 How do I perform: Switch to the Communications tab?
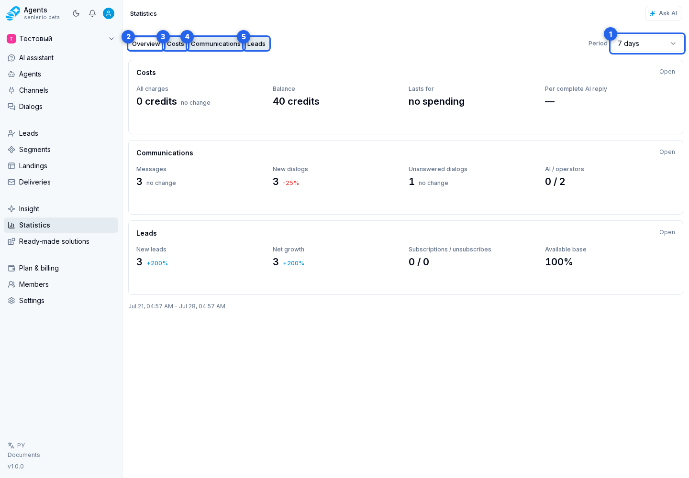coord(216,43)
